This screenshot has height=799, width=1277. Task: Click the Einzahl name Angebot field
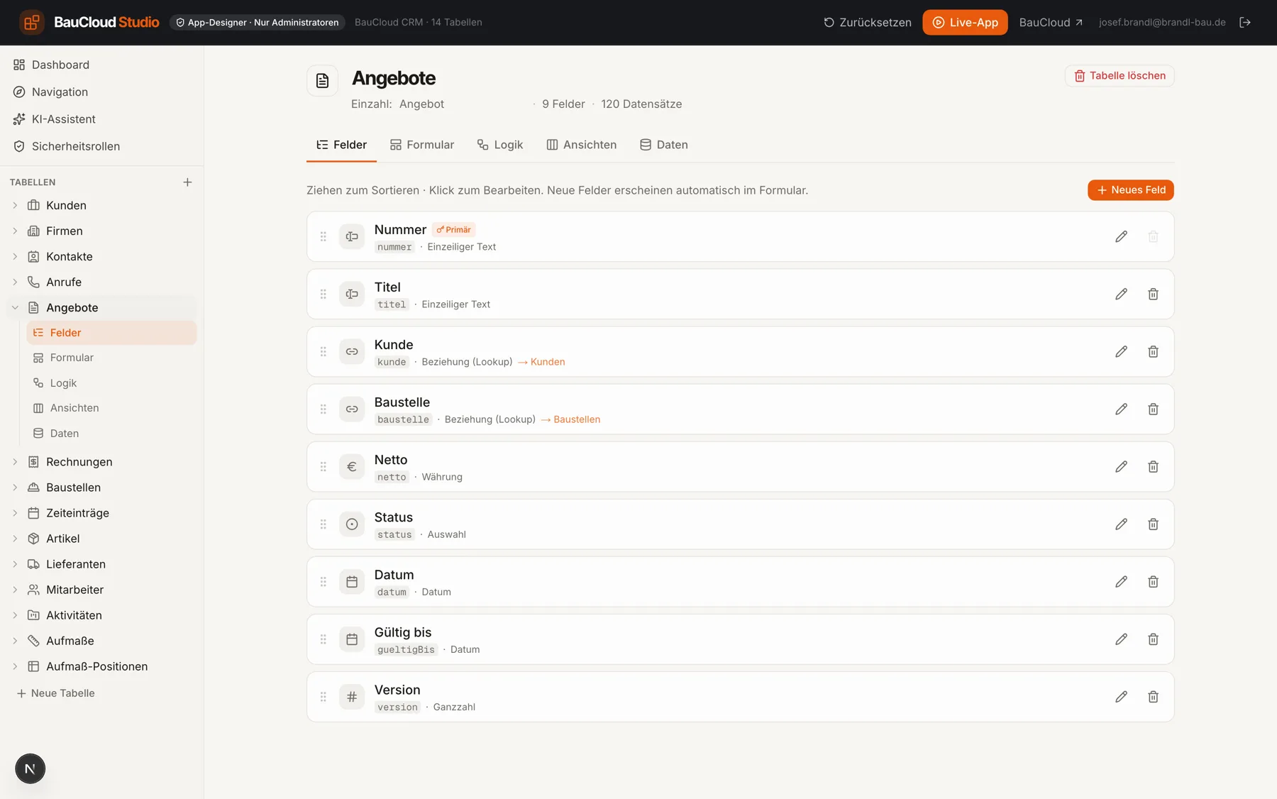pos(461,104)
